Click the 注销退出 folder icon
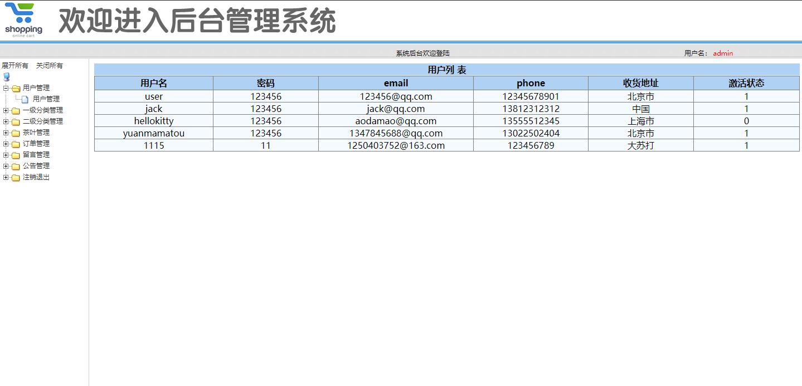 (x=16, y=177)
